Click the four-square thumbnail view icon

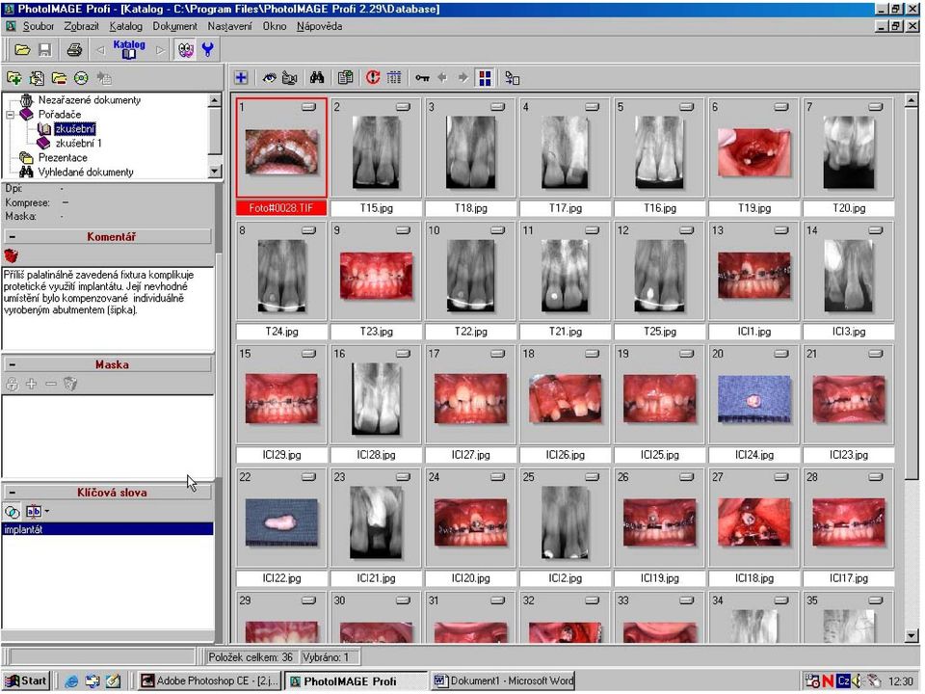tap(485, 78)
